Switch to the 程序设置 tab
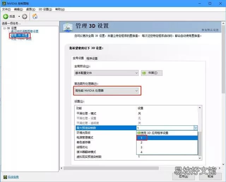226x182 pixels. pyautogui.click(x=92, y=58)
